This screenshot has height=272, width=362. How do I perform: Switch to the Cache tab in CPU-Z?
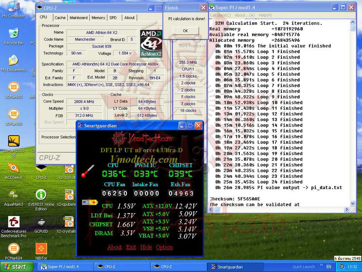pos(60,18)
